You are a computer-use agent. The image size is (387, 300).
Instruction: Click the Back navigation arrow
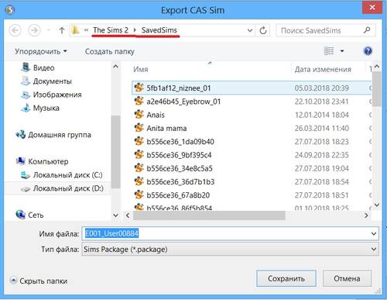15,30
